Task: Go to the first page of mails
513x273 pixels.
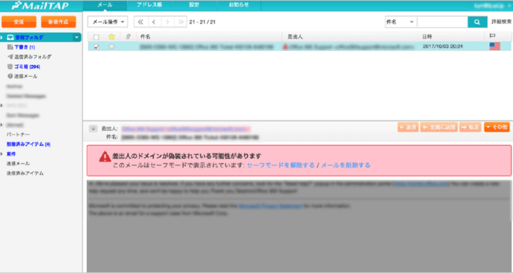Action: point(140,22)
